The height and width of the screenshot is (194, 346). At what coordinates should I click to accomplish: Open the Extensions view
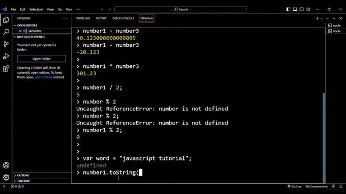(x=6, y=68)
